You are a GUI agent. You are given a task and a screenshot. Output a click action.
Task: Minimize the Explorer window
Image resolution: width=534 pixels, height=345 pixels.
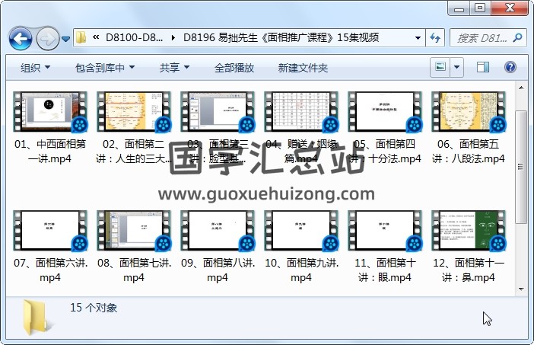[x=459, y=8]
